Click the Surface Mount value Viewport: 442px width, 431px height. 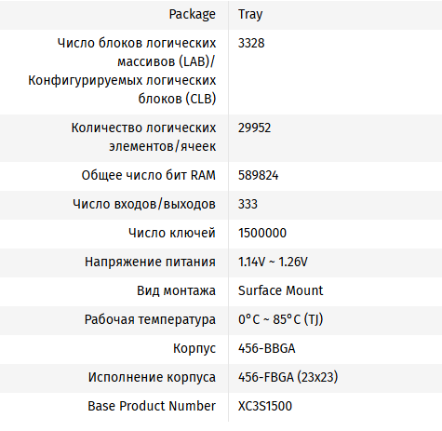(280, 290)
